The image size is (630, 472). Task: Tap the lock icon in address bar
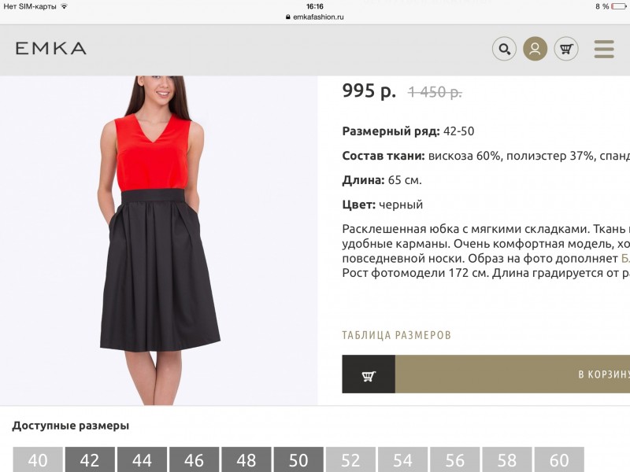coord(287,17)
